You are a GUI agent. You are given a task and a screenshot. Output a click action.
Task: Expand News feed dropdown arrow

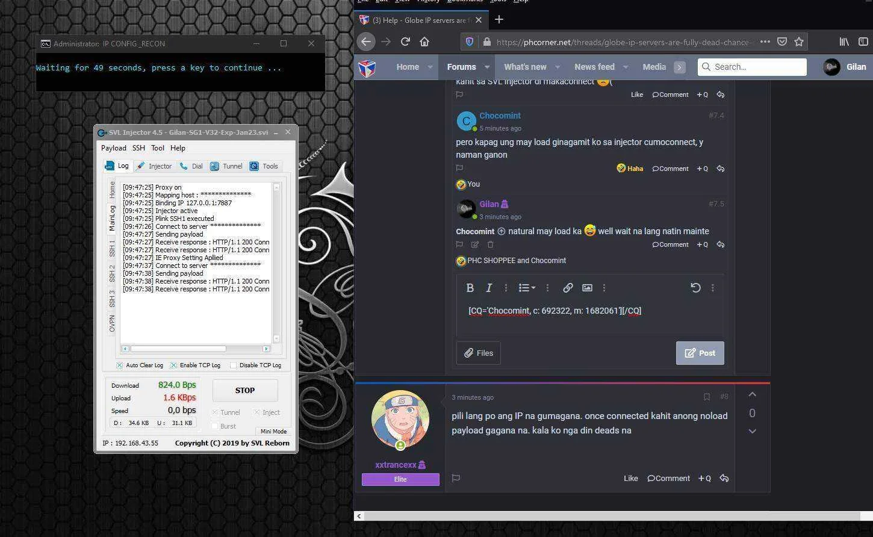[626, 67]
